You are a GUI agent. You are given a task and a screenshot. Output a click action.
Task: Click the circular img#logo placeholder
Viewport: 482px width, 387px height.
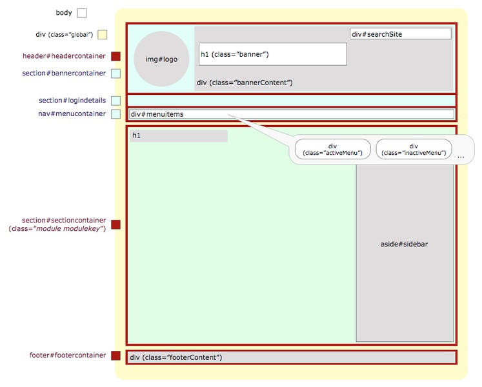[161, 59]
